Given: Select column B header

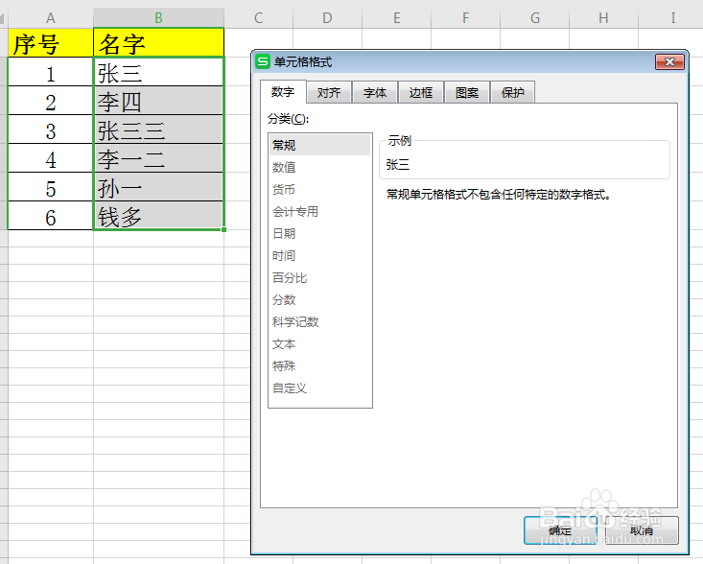Looking at the screenshot, I should 158,18.
